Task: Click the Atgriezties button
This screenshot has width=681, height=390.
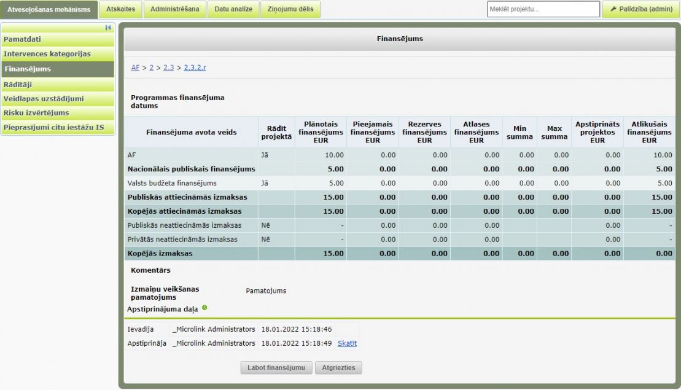Action: [338, 368]
